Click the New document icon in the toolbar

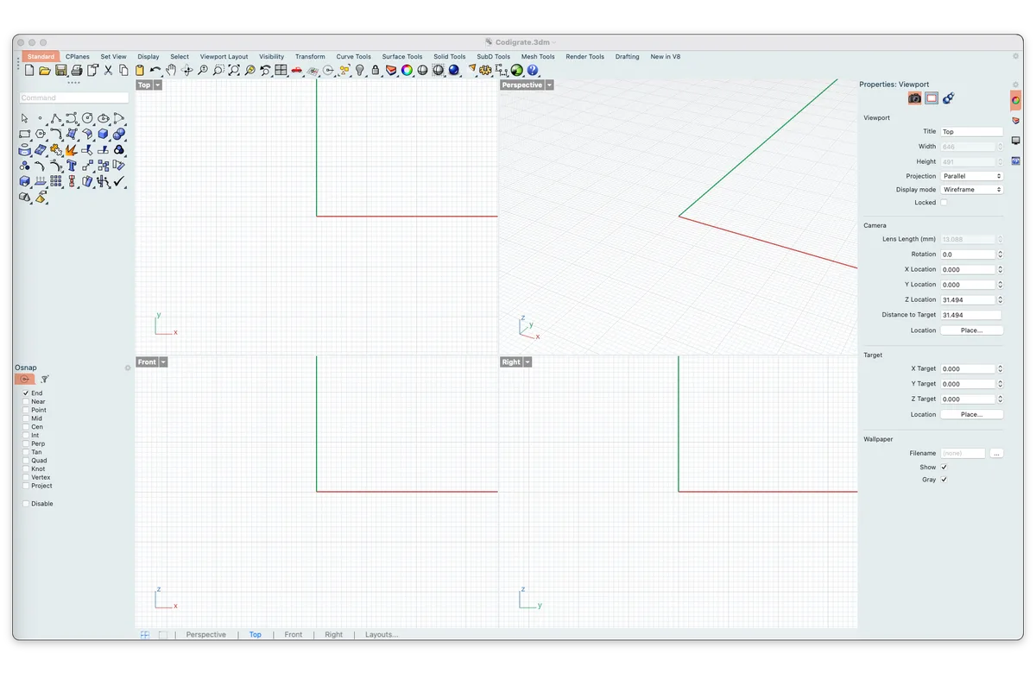tap(29, 70)
